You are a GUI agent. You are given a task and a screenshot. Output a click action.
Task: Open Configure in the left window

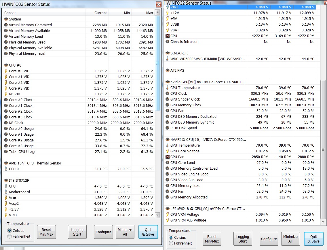[103, 232]
